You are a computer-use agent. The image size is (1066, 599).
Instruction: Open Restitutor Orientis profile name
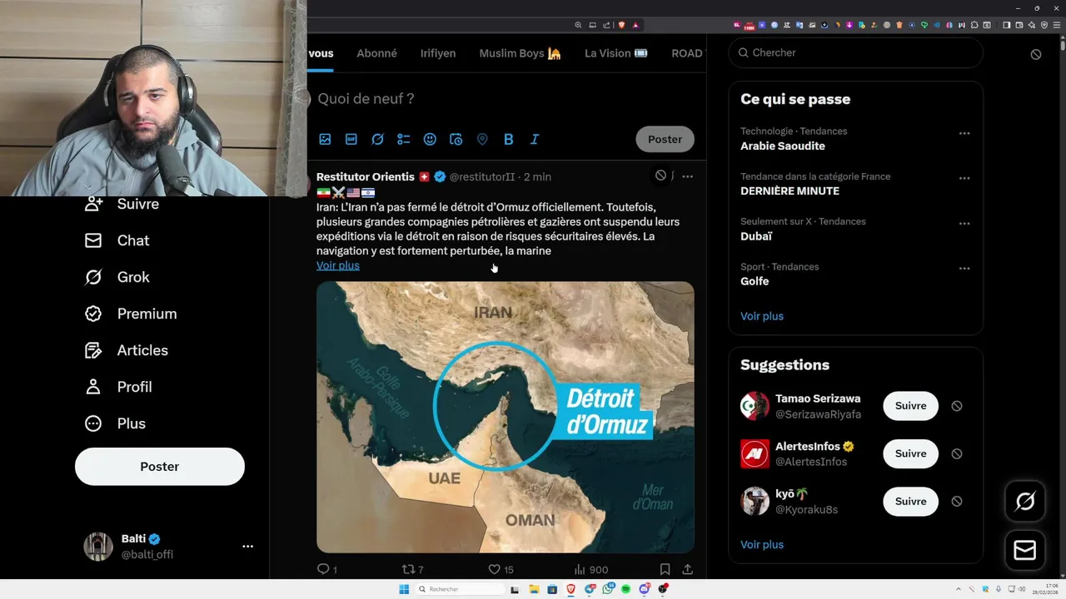(366, 176)
